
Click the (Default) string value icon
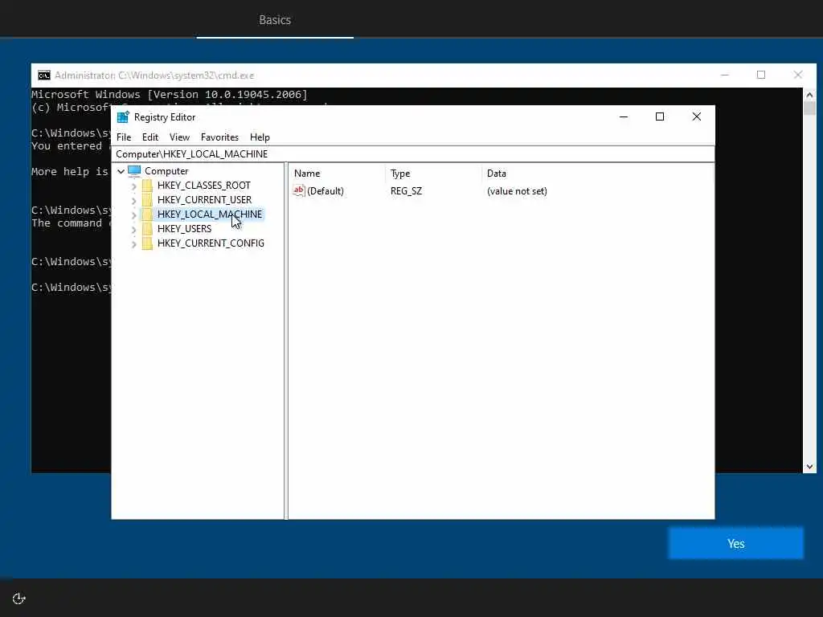299,191
